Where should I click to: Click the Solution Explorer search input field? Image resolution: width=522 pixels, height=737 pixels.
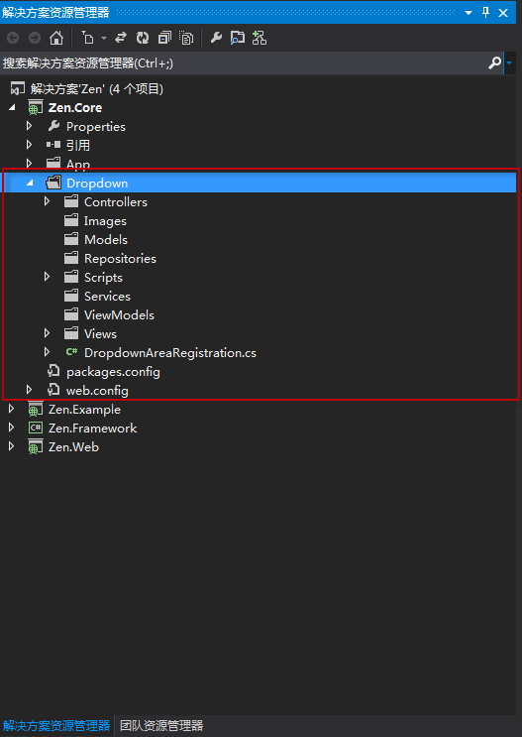(x=244, y=62)
